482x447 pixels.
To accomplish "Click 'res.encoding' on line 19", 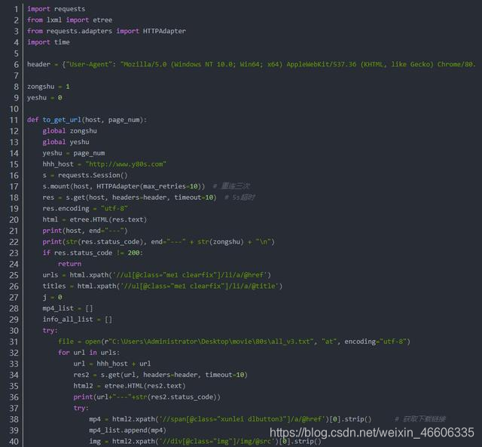I will [x=66, y=209].
